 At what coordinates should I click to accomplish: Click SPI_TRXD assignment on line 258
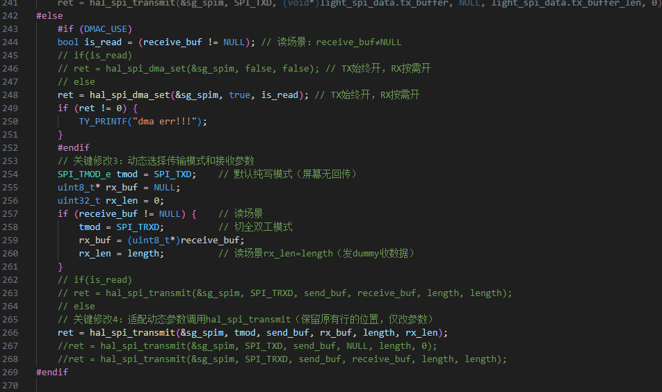coord(138,227)
